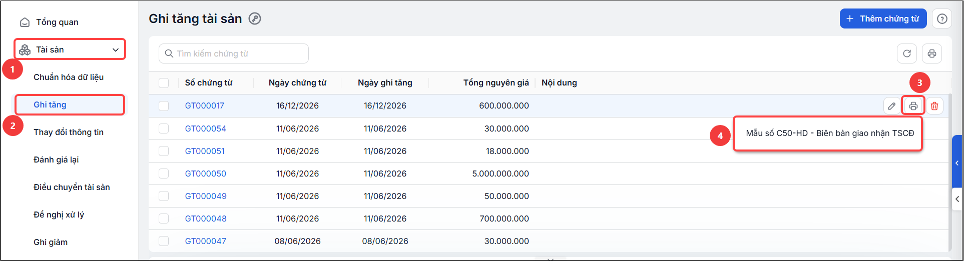The height and width of the screenshot is (261, 964).
Task: Click the 700.000.000 value cell
Action: click(x=504, y=218)
